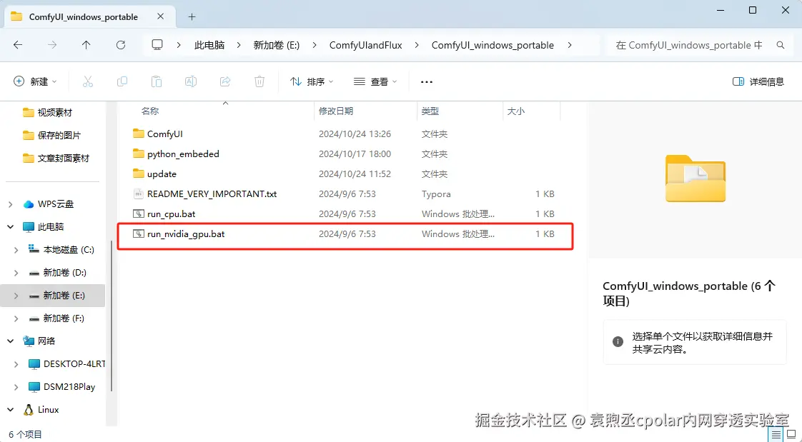Click the Share icon in toolbar
802x442 pixels.
225,81
